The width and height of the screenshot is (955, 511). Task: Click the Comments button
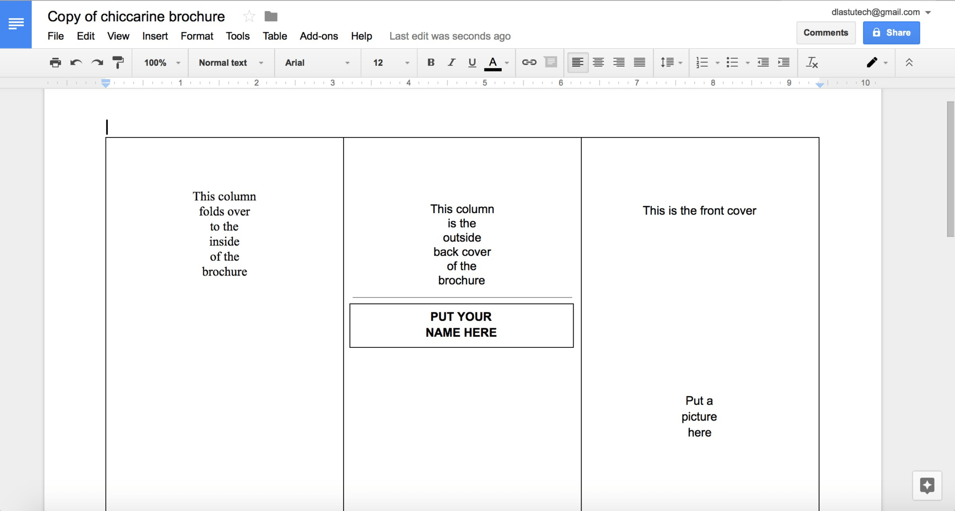[825, 33]
